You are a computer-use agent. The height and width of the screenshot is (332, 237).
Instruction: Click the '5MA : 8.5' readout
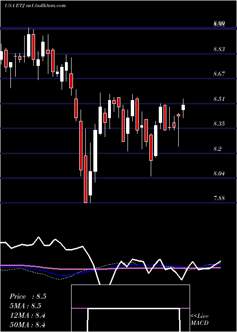click(x=25, y=306)
